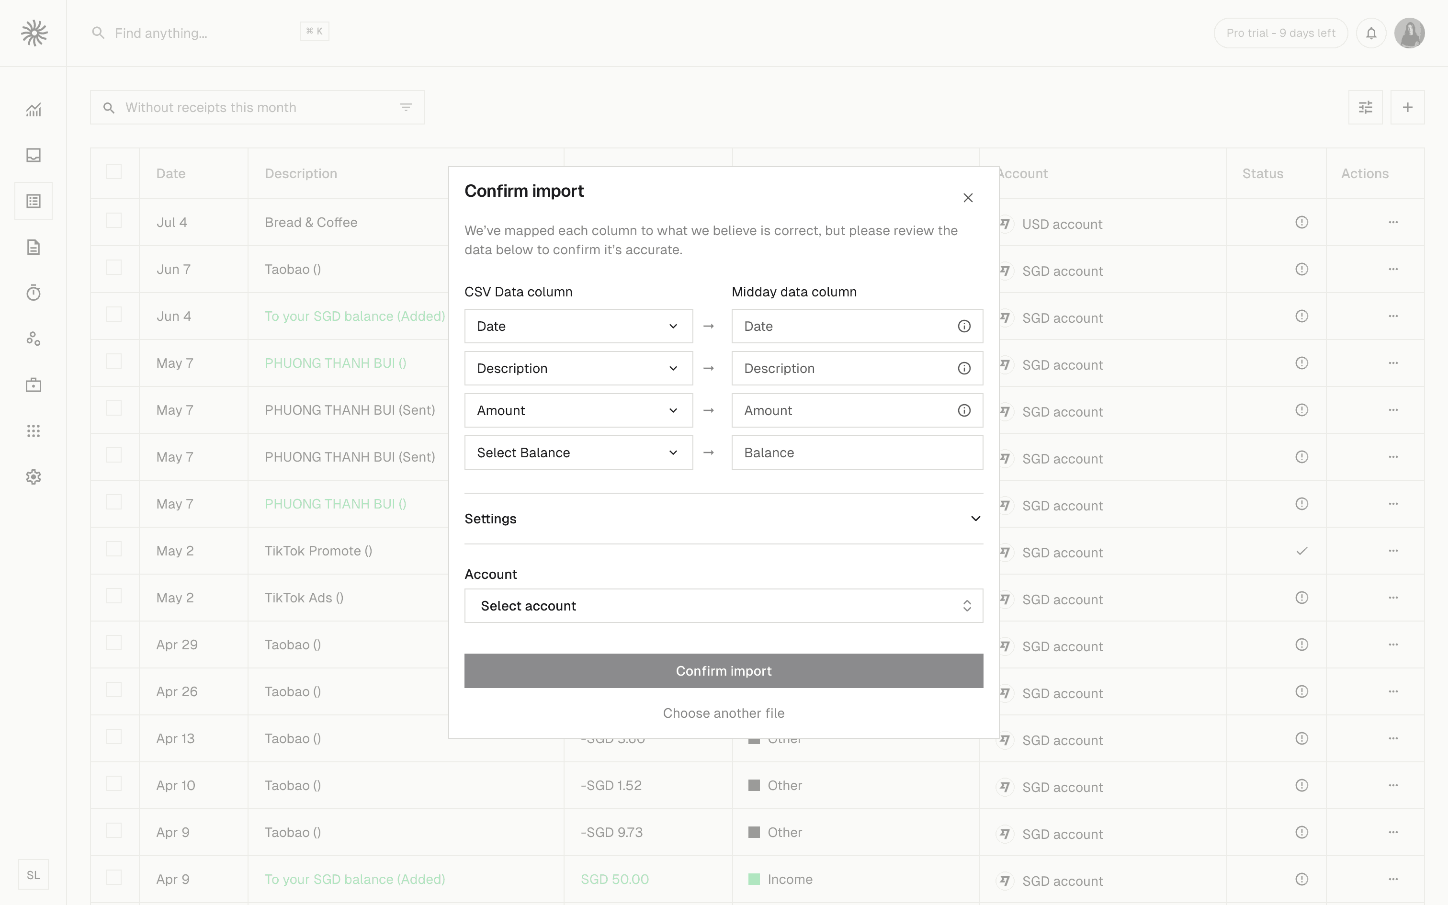This screenshot has height=905, width=1448.
Task: Toggle the select-all checkbox in header
Action: tap(113, 172)
